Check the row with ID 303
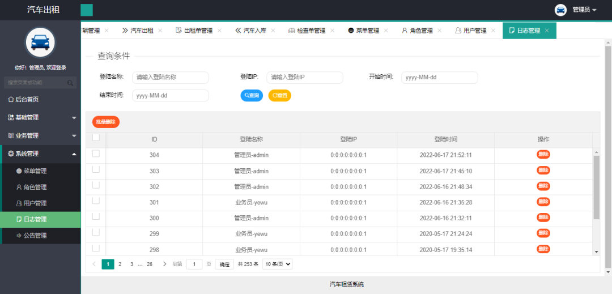612x294 pixels. [96, 169]
